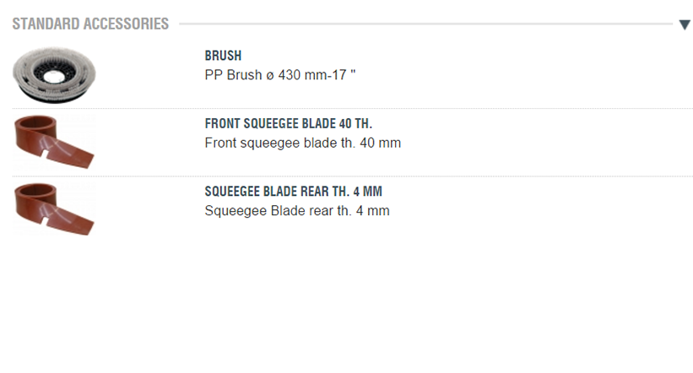Open the rear squeegee blade image
This screenshot has width=693, height=373.
point(54,209)
